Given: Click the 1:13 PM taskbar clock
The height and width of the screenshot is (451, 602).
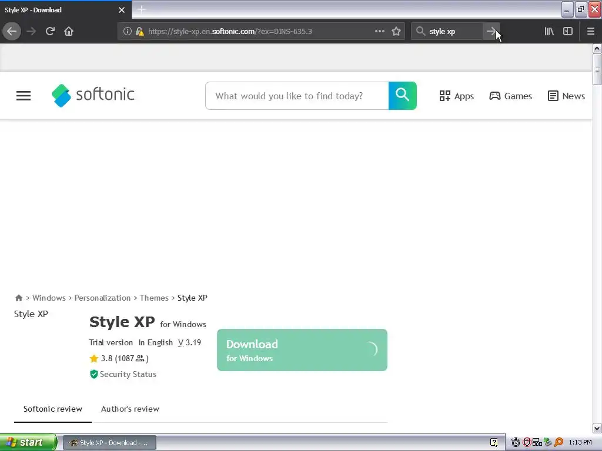Looking at the screenshot, I should click(580, 442).
